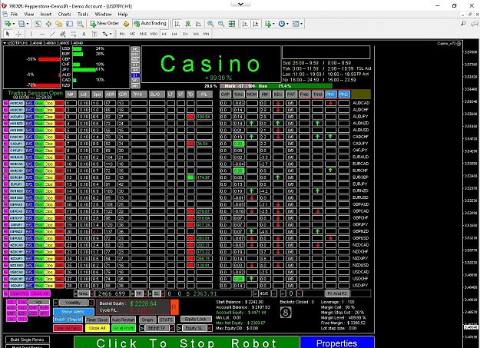Click the Build Single Renko button
Image resolution: width=480 pixels, height=348 pixels.
tap(27, 340)
